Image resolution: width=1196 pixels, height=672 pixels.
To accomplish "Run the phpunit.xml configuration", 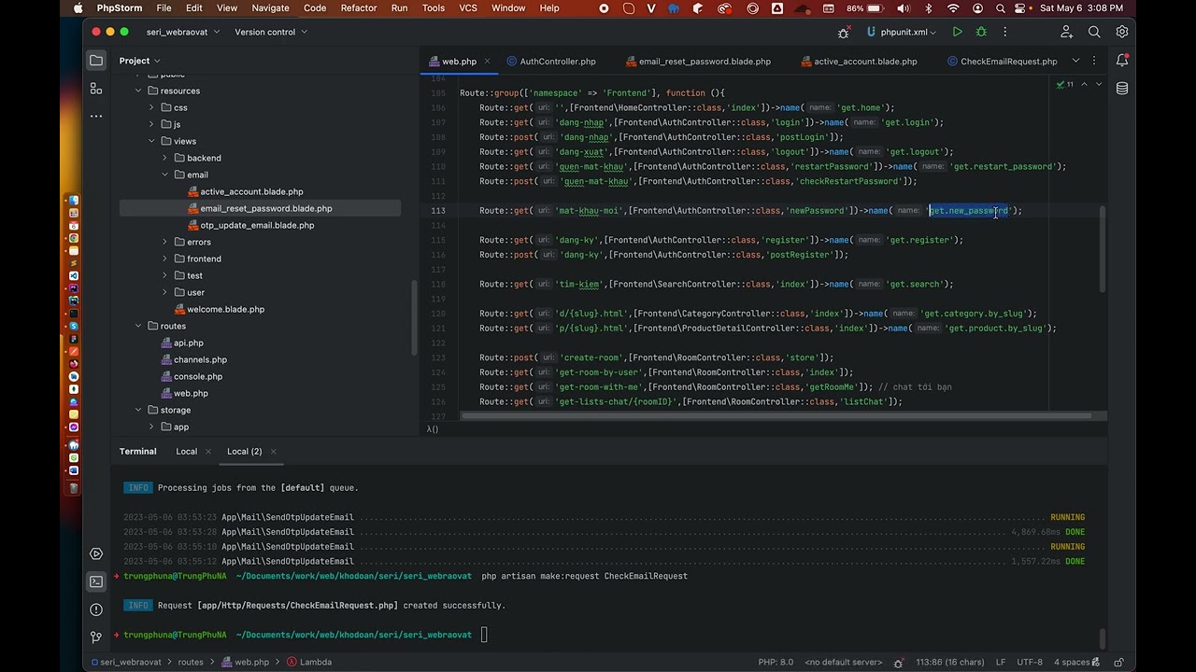I will (x=957, y=32).
